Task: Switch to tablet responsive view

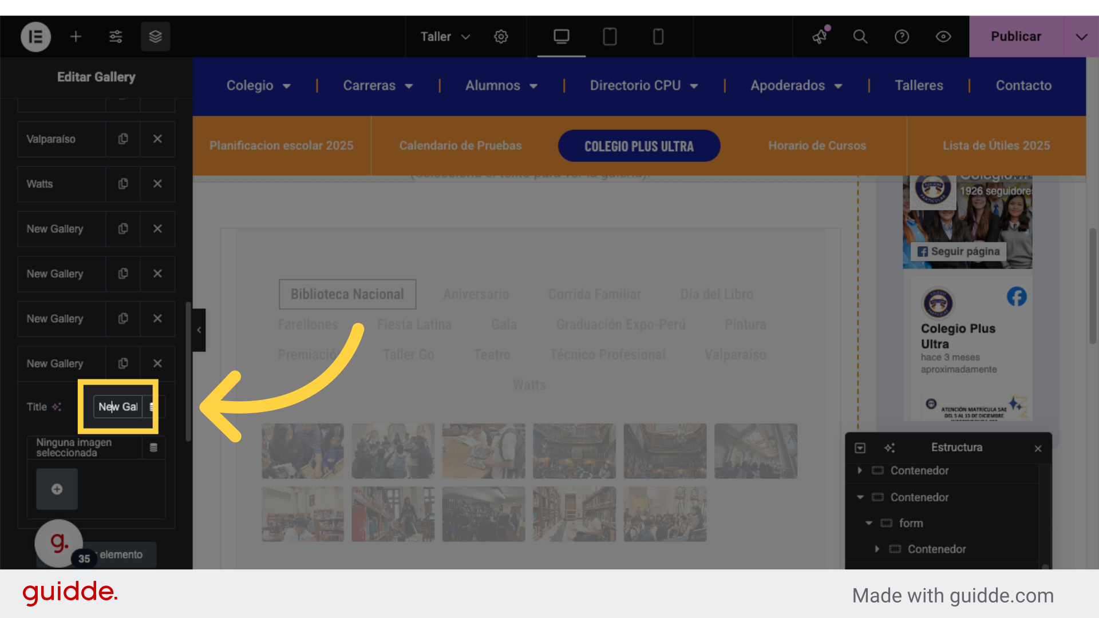Action: tap(610, 37)
